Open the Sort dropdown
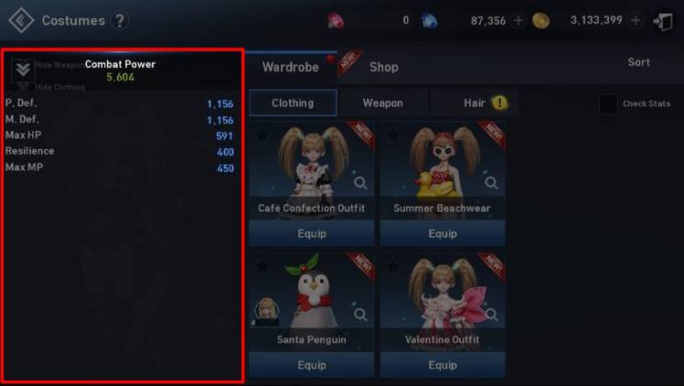This screenshot has width=684, height=386. pyautogui.click(x=638, y=62)
